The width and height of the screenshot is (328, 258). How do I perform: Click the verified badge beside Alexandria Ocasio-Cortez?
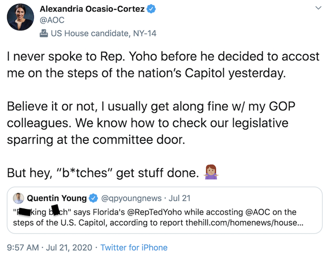[152, 9]
